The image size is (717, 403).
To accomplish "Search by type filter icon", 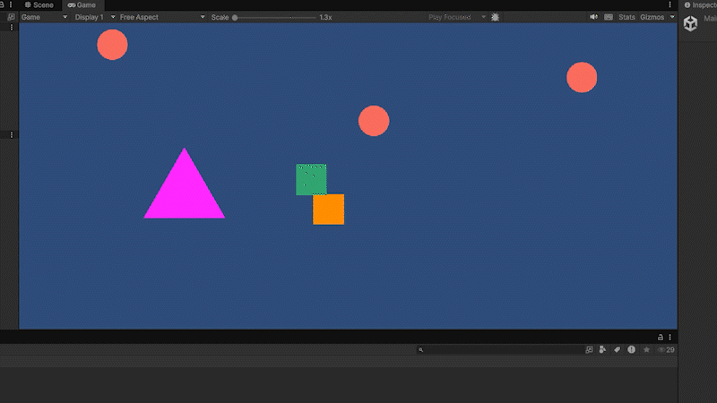I will [x=602, y=349].
